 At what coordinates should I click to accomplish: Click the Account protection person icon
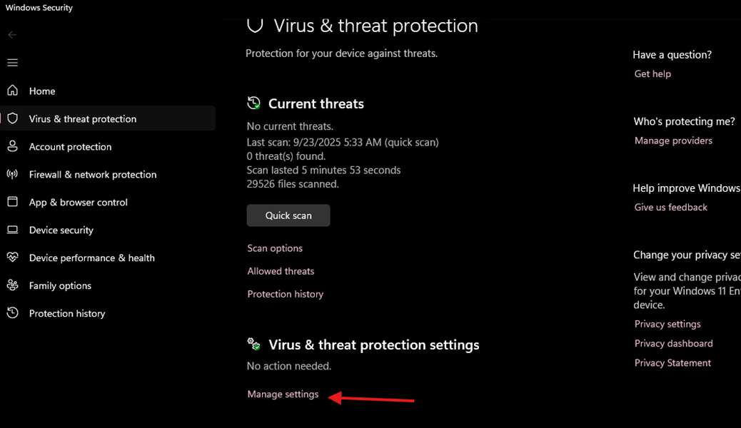[x=12, y=146]
